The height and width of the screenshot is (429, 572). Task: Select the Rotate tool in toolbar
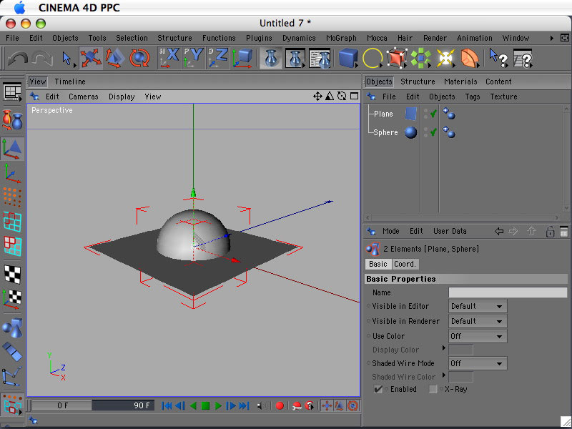tap(139, 58)
